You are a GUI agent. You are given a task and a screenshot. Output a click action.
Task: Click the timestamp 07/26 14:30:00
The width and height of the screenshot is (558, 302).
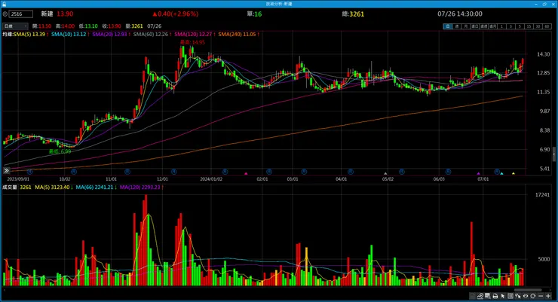pos(460,14)
